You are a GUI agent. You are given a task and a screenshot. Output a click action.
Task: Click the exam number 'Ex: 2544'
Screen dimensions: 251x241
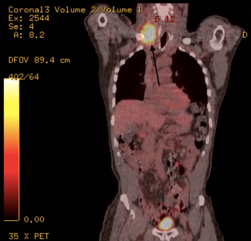tap(29, 18)
